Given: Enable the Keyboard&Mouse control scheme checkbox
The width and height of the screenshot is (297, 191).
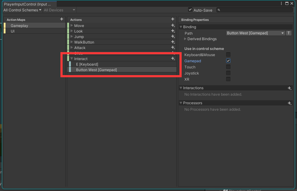Looking at the screenshot, I should coord(228,55).
